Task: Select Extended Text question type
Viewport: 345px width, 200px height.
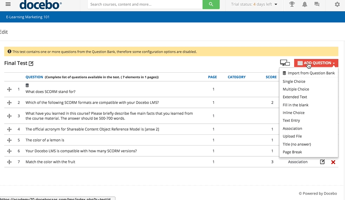Action: click(x=295, y=97)
